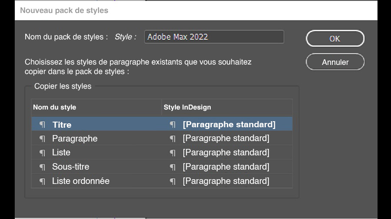Confirm with the OK button

click(335, 39)
